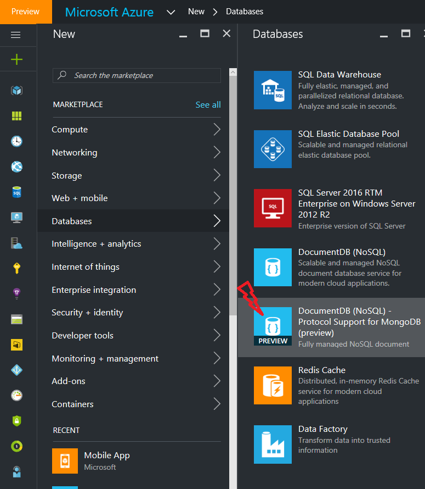Open the SQL Data Warehouse title
The height and width of the screenshot is (489, 425).
coord(339,75)
